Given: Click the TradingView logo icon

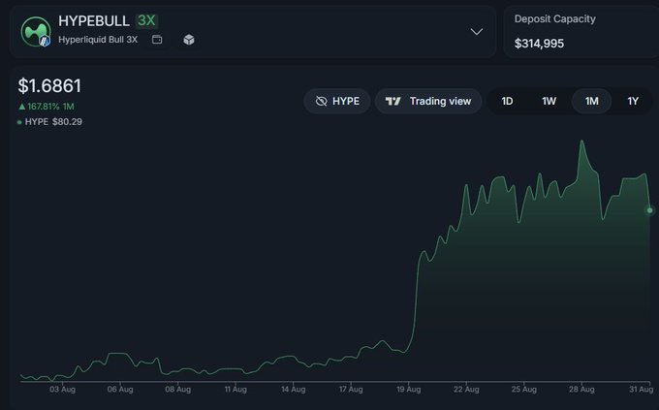Looking at the screenshot, I should (392, 101).
